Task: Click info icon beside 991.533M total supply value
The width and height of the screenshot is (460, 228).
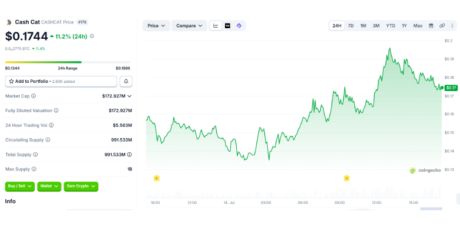Action: 129,155
